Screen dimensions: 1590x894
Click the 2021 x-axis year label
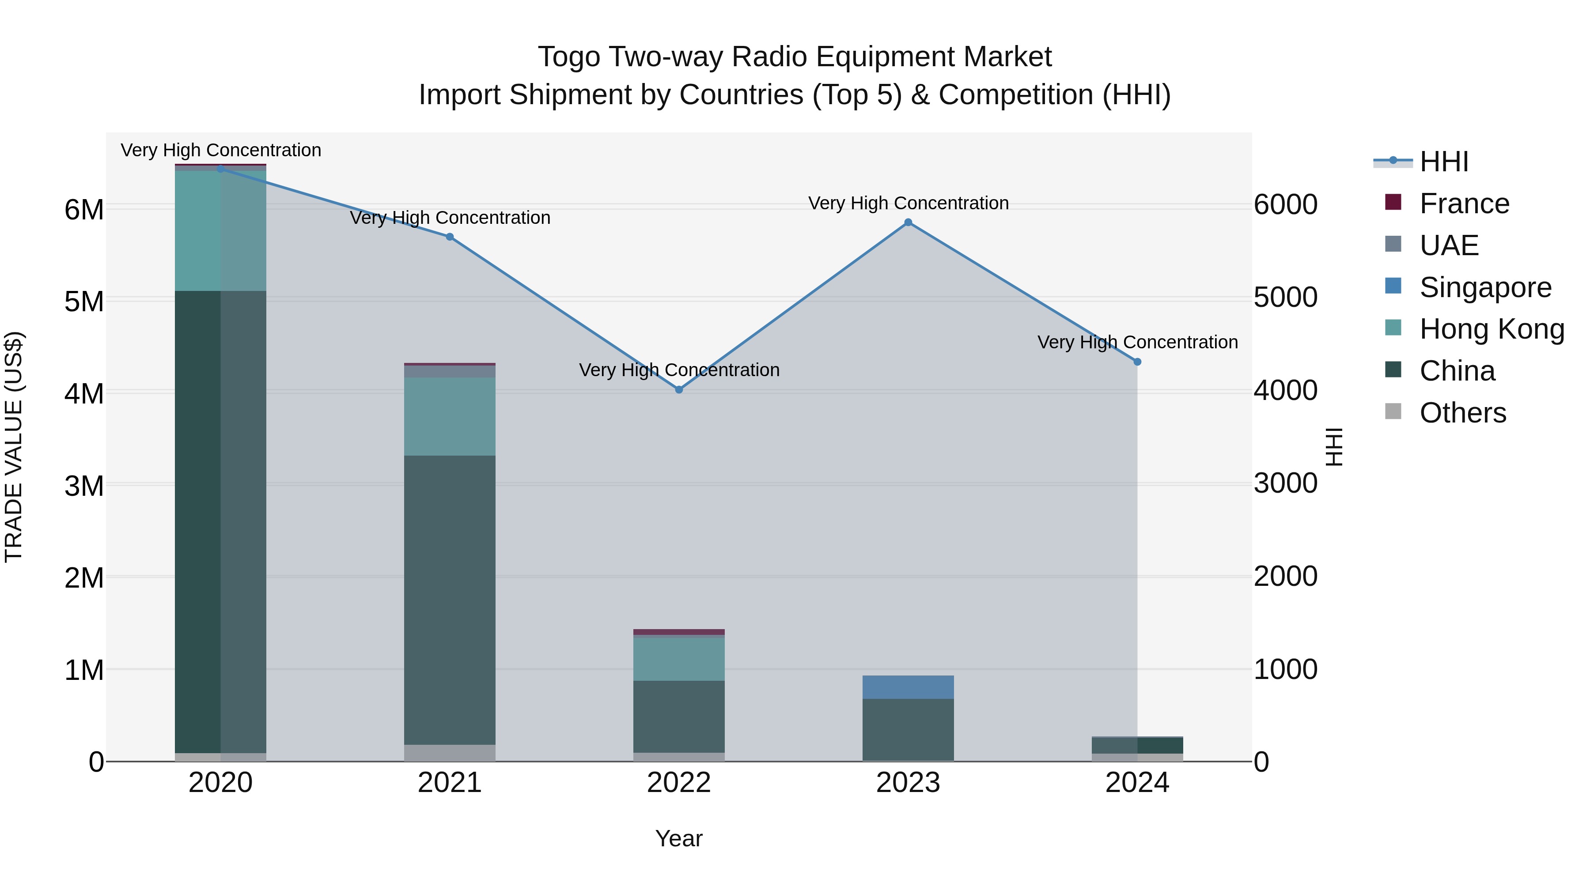click(449, 783)
